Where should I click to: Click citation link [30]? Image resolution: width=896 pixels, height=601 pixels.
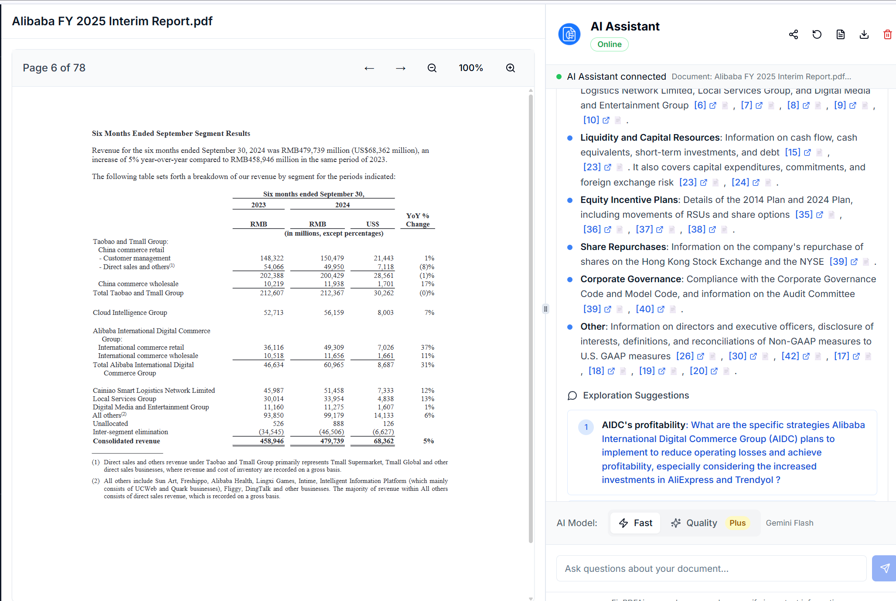[x=738, y=356]
